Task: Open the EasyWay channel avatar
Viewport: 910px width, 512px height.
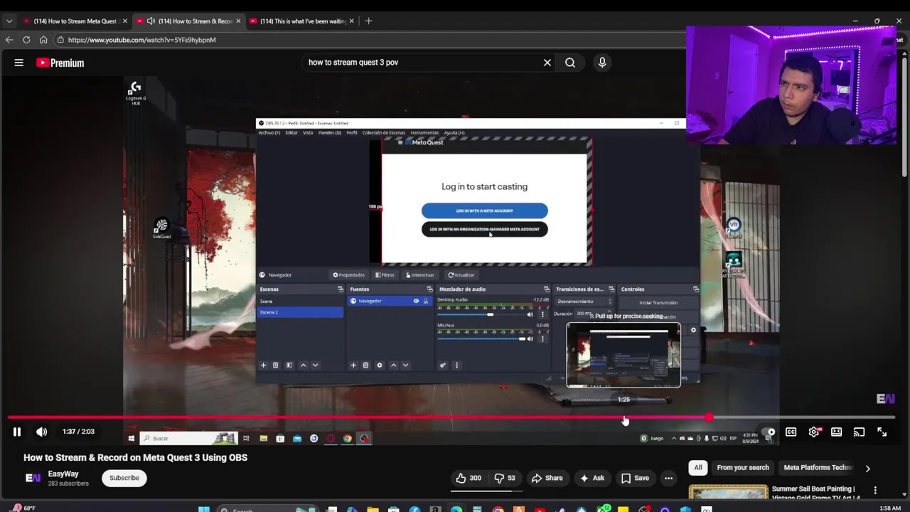Action: 33,478
